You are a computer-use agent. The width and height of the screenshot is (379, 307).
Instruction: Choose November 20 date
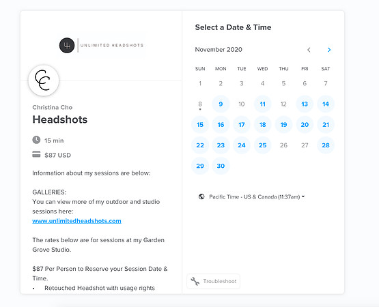(x=305, y=125)
